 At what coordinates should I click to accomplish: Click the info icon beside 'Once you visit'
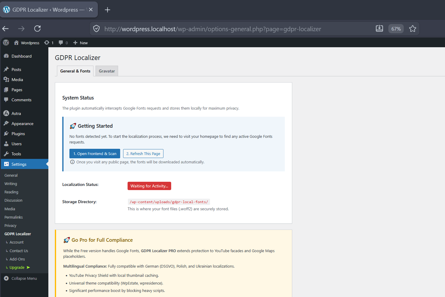(x=72, y=162)
